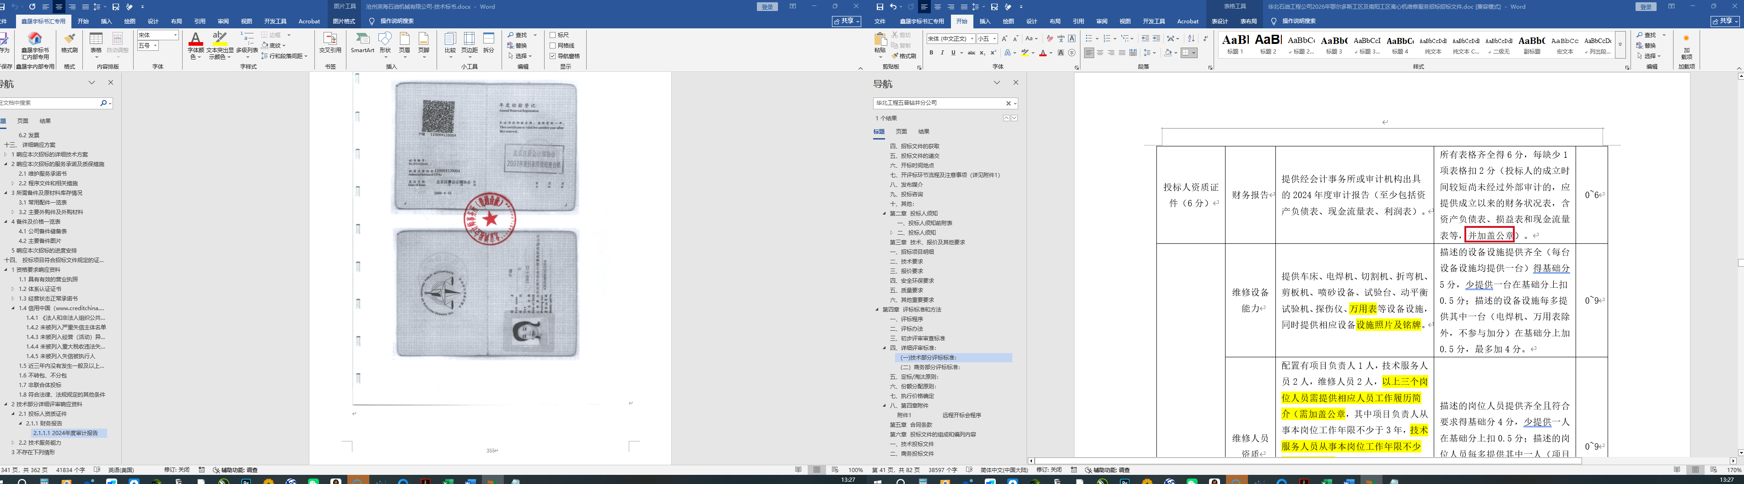Image resolution: width=1744 pixels, height=484 pixels.
Task: Click 鑫晟宇标书汇内部专用 icon in left ribbon
Action: coord(35,45)
